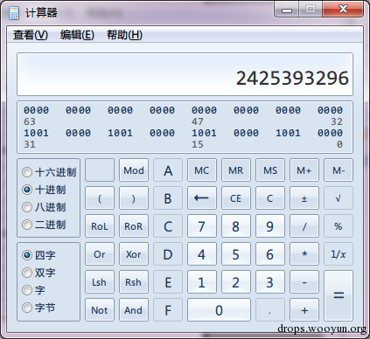Click the Or button
This screenshot has height=339, width=370.
point(100,254)
